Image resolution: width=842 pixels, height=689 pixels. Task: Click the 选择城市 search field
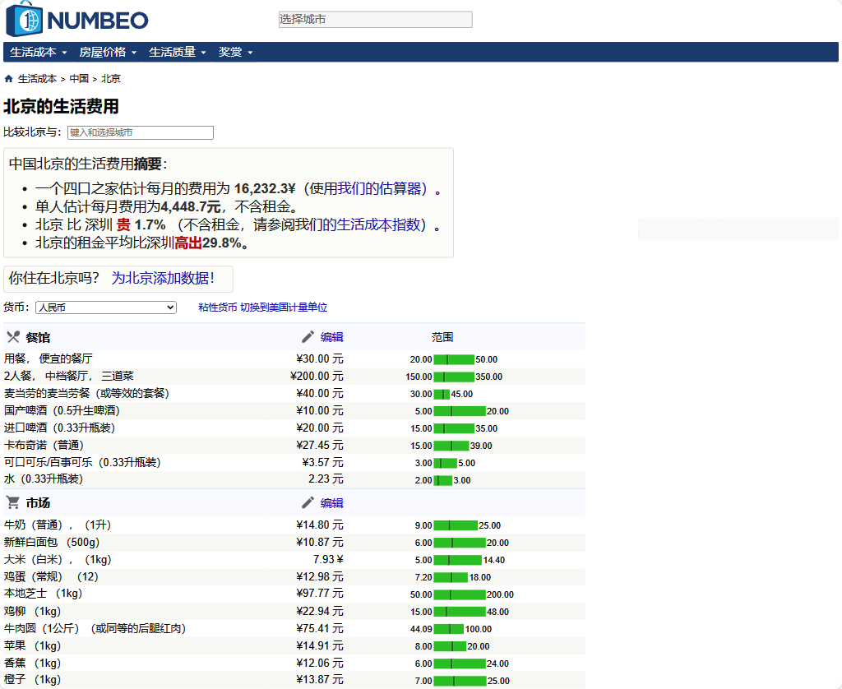pos(375,19)
